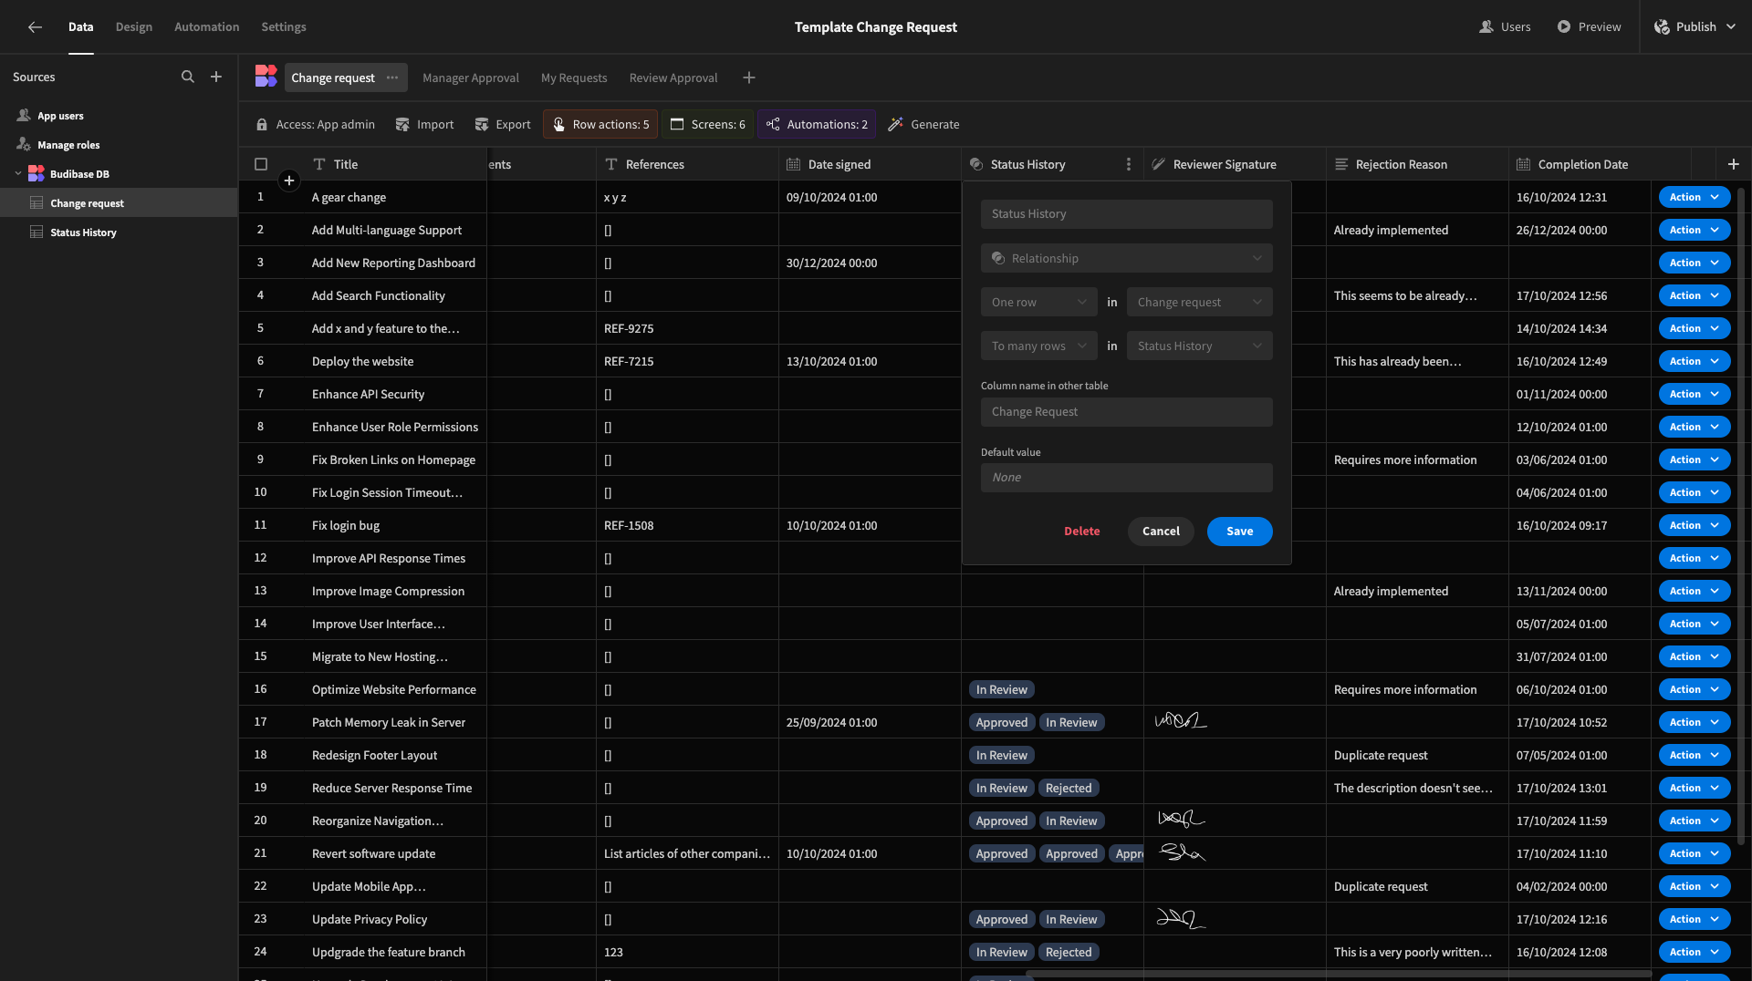
Task: Click Completion Date column header
Action: [x=1600, y=164]
